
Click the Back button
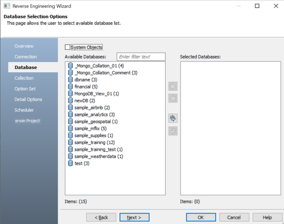(x=101, y=217)
